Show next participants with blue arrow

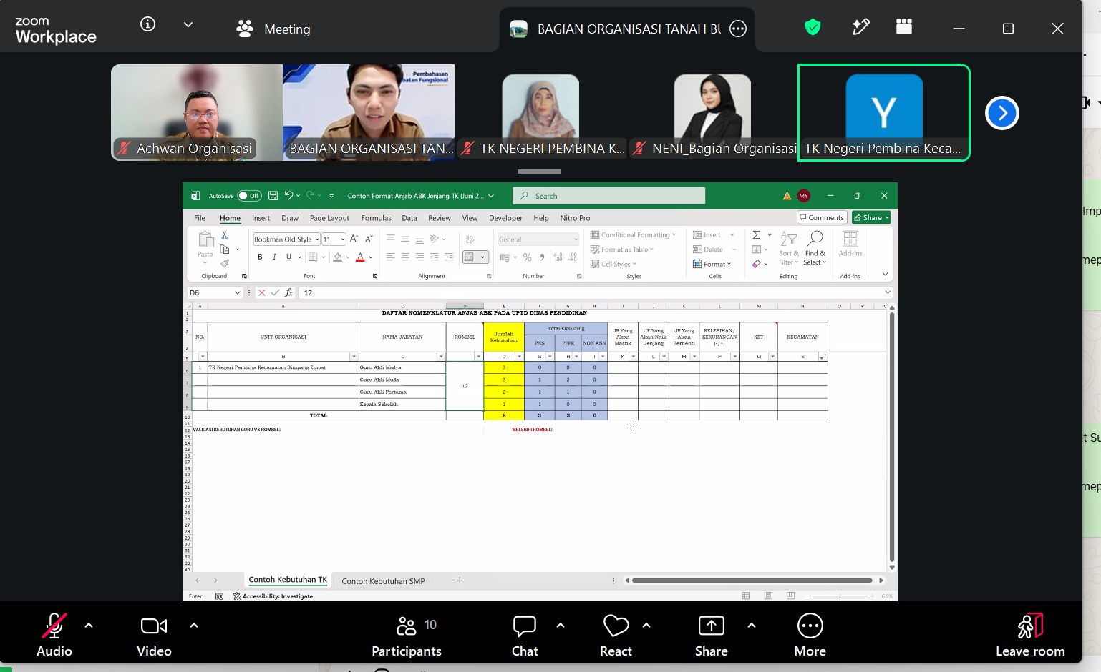[x=1002, y=113]
